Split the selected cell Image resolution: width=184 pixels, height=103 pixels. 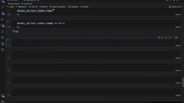click(x=170, y=37)
